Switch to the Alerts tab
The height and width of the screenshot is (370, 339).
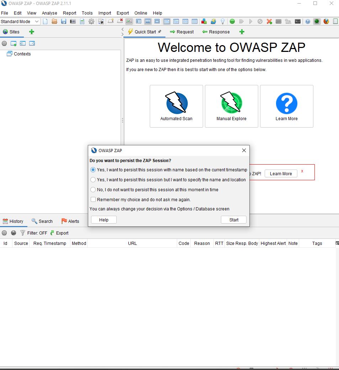point(73,221)
